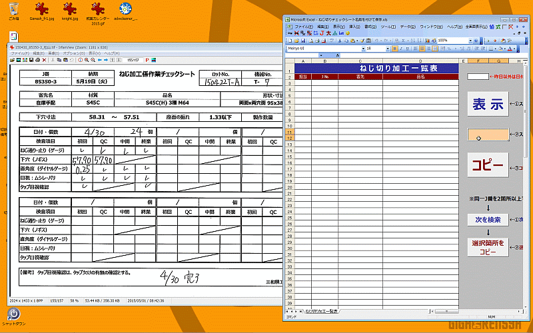The width and height of the screenshot is (533, 333).
Task: Select the ねじ切り加工一覧表 sheet tab
Action: coord(322,311)
